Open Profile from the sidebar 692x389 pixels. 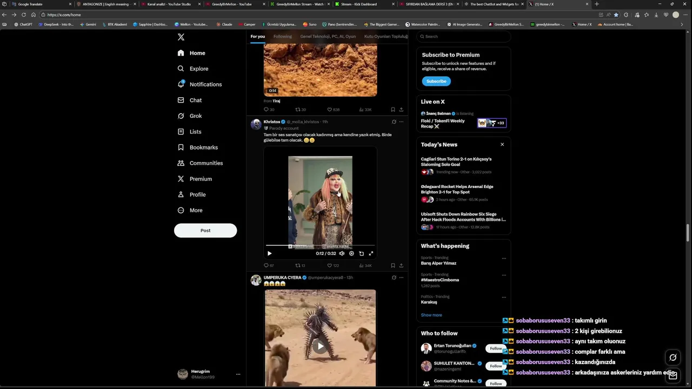tap(191, 194)
